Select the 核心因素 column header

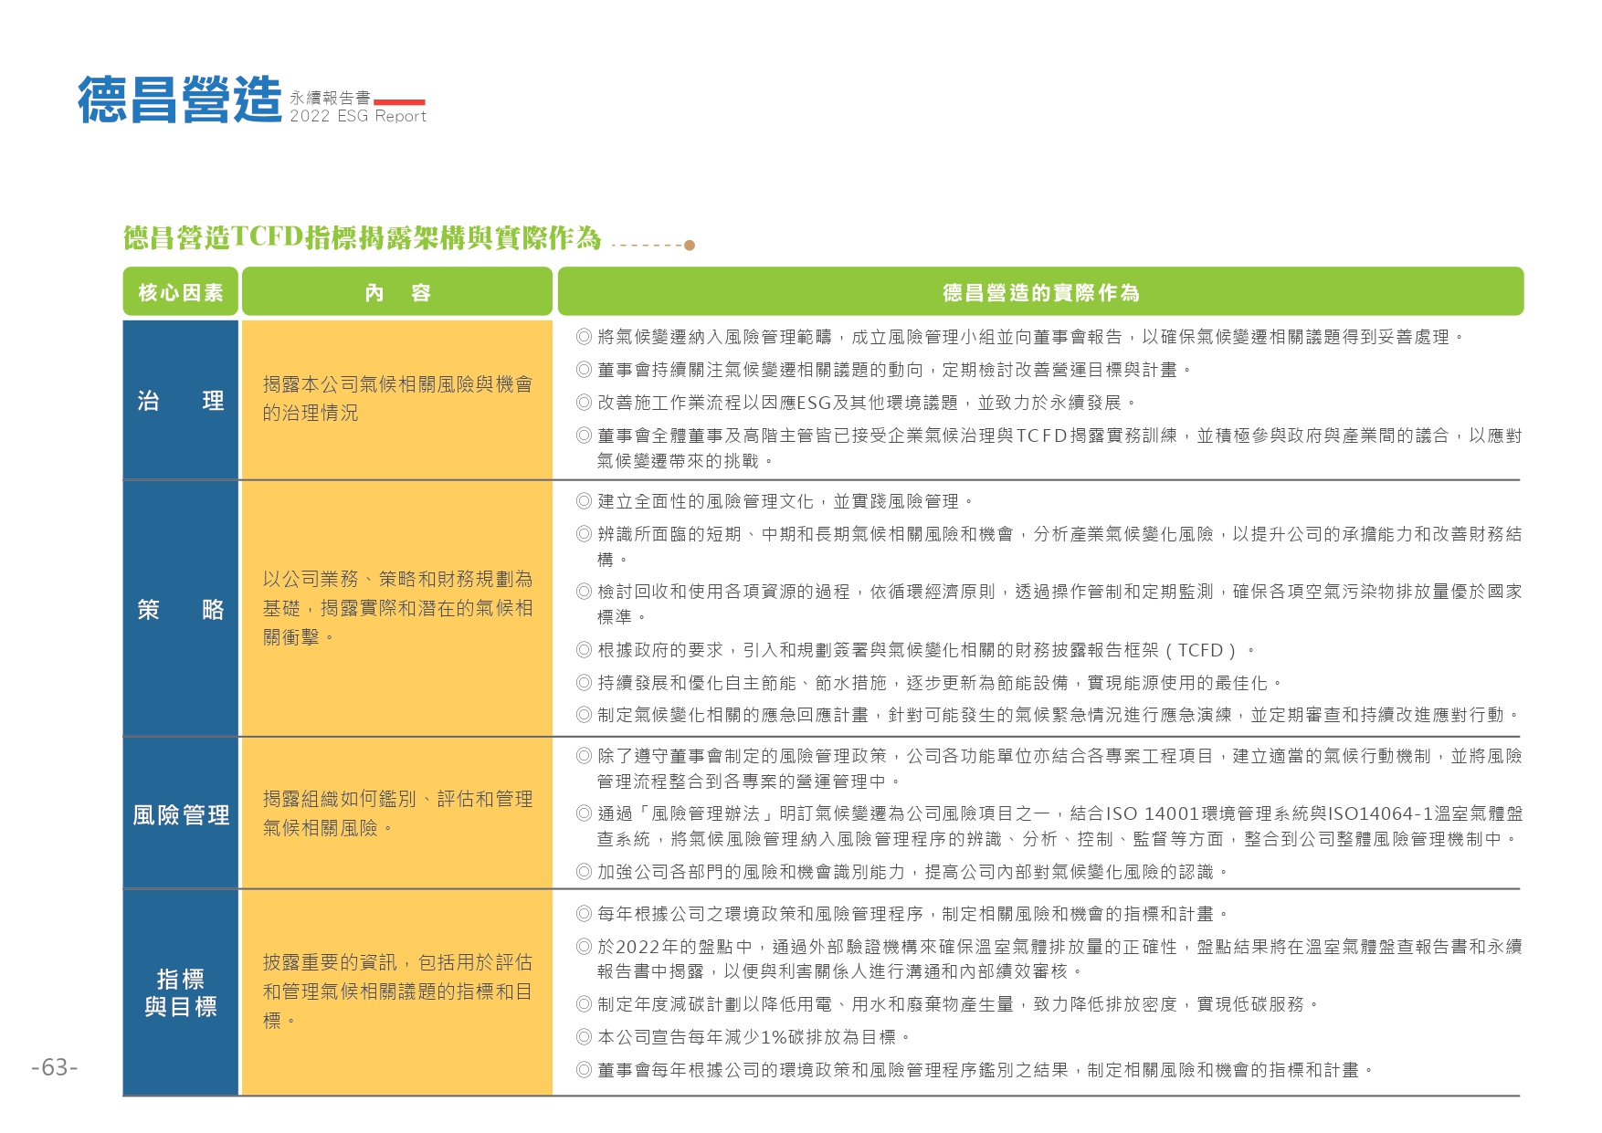pyautogui.click(x=179, y=292)
